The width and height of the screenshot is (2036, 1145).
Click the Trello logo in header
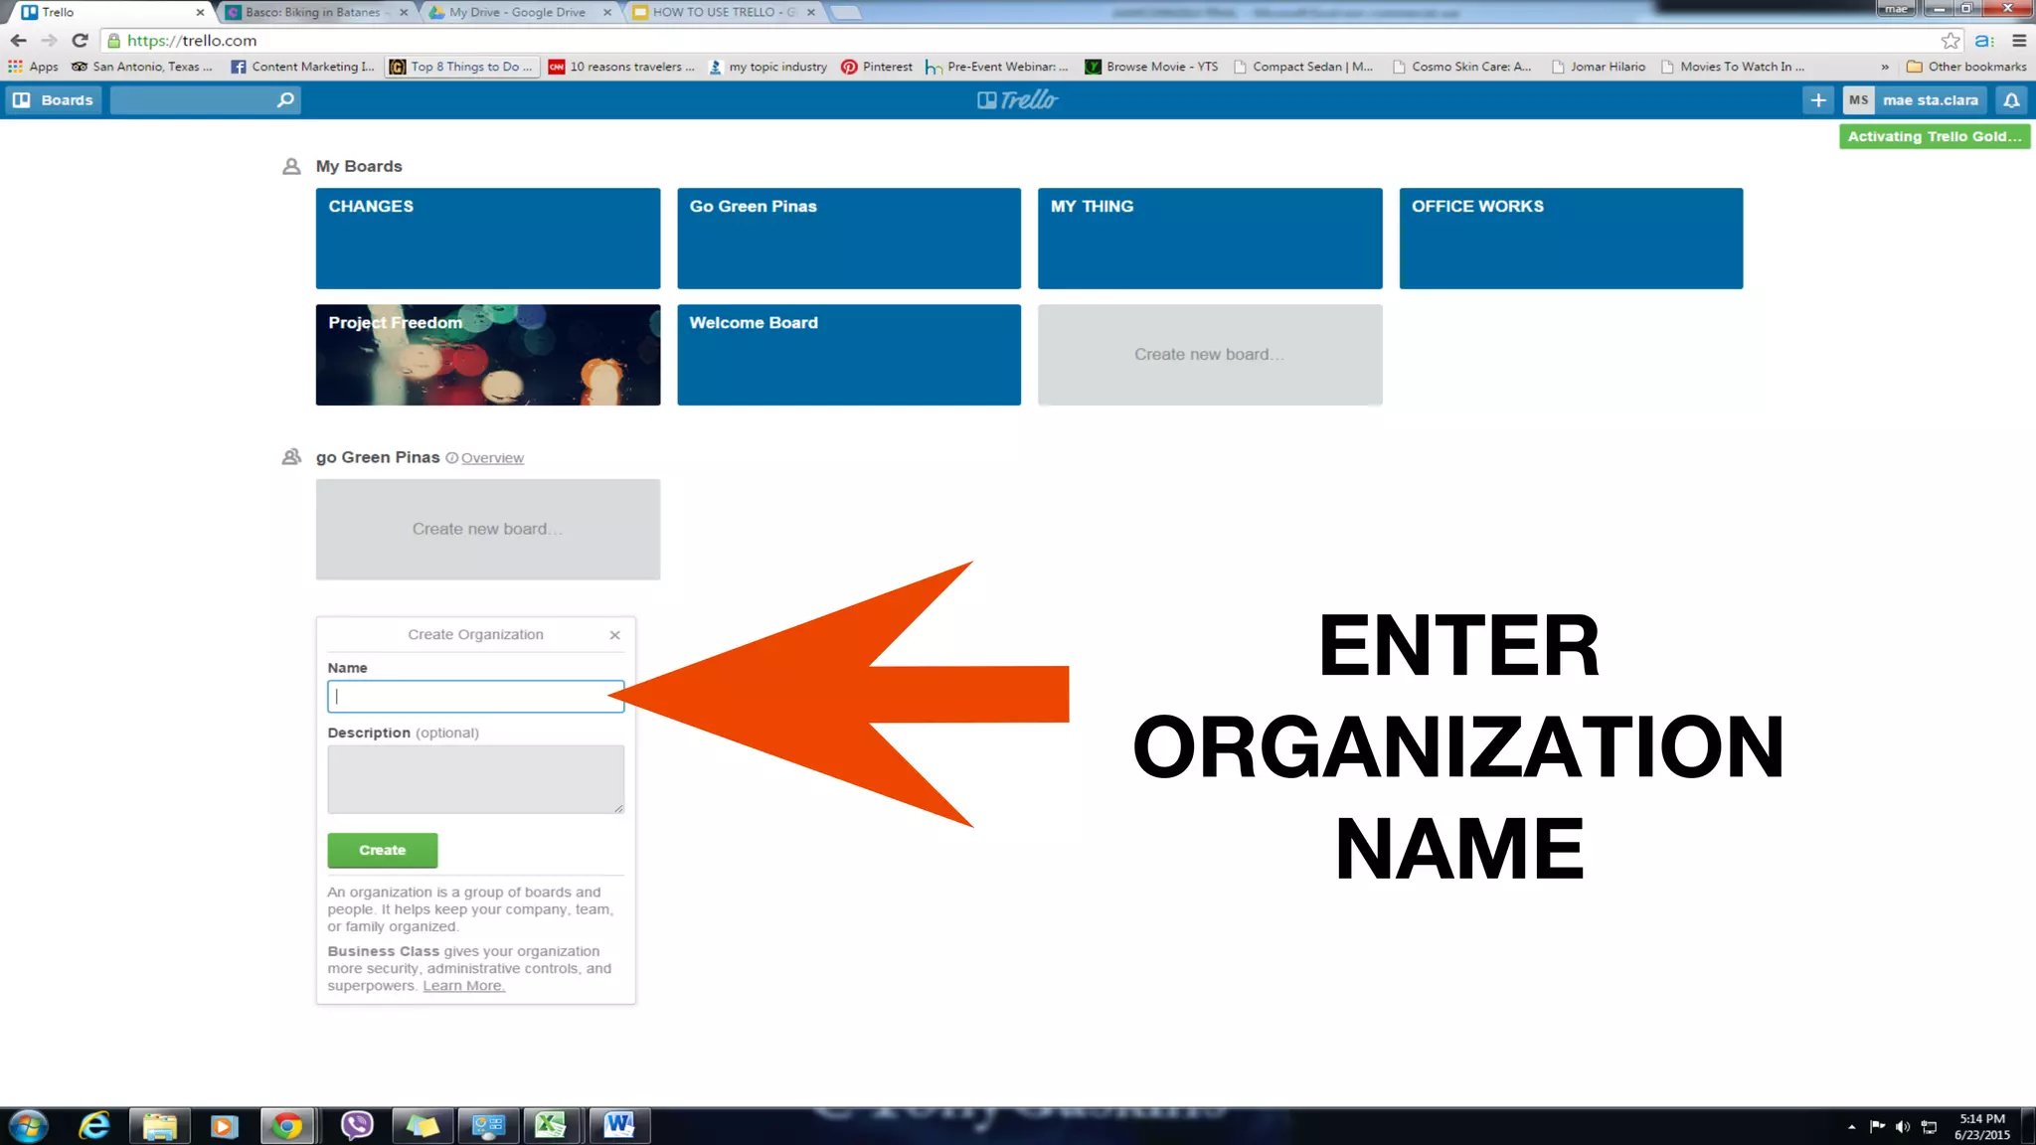[x=1017, y=100]
